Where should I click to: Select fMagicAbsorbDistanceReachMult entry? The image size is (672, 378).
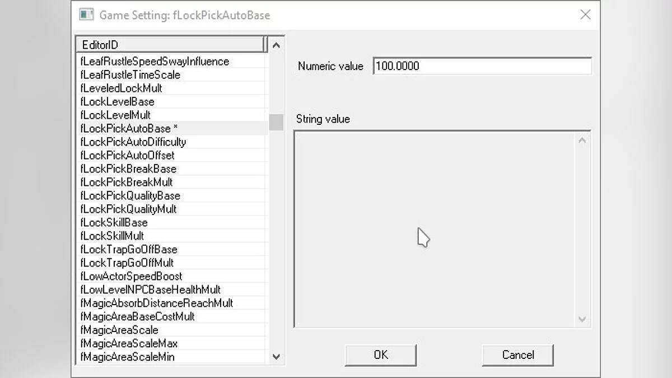(x=156, y=303)
